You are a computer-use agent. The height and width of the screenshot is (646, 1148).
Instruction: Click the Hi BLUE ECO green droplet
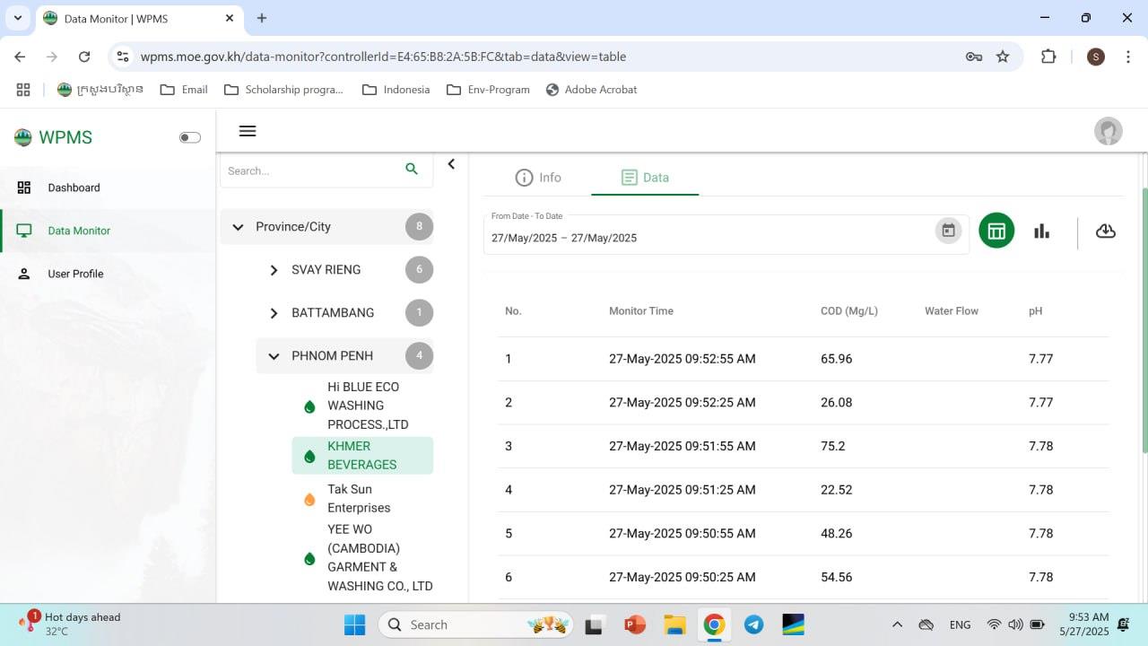coord(309,406)
